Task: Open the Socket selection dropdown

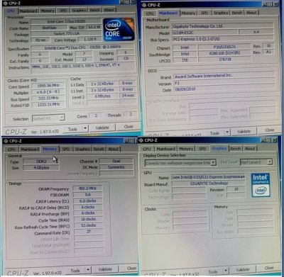Action: click(x=62, y=118)
